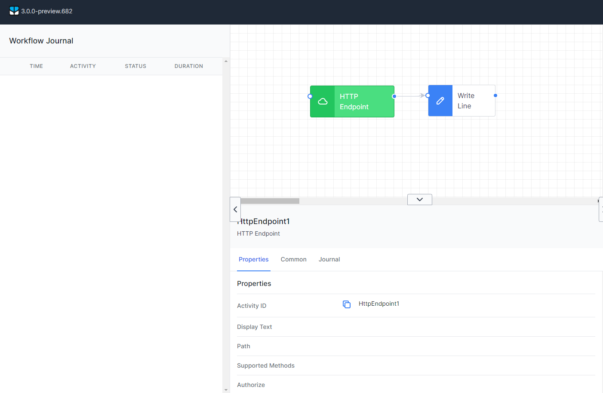
Task: Click the input port of Write Line
Action: click(x=428, y=95)
